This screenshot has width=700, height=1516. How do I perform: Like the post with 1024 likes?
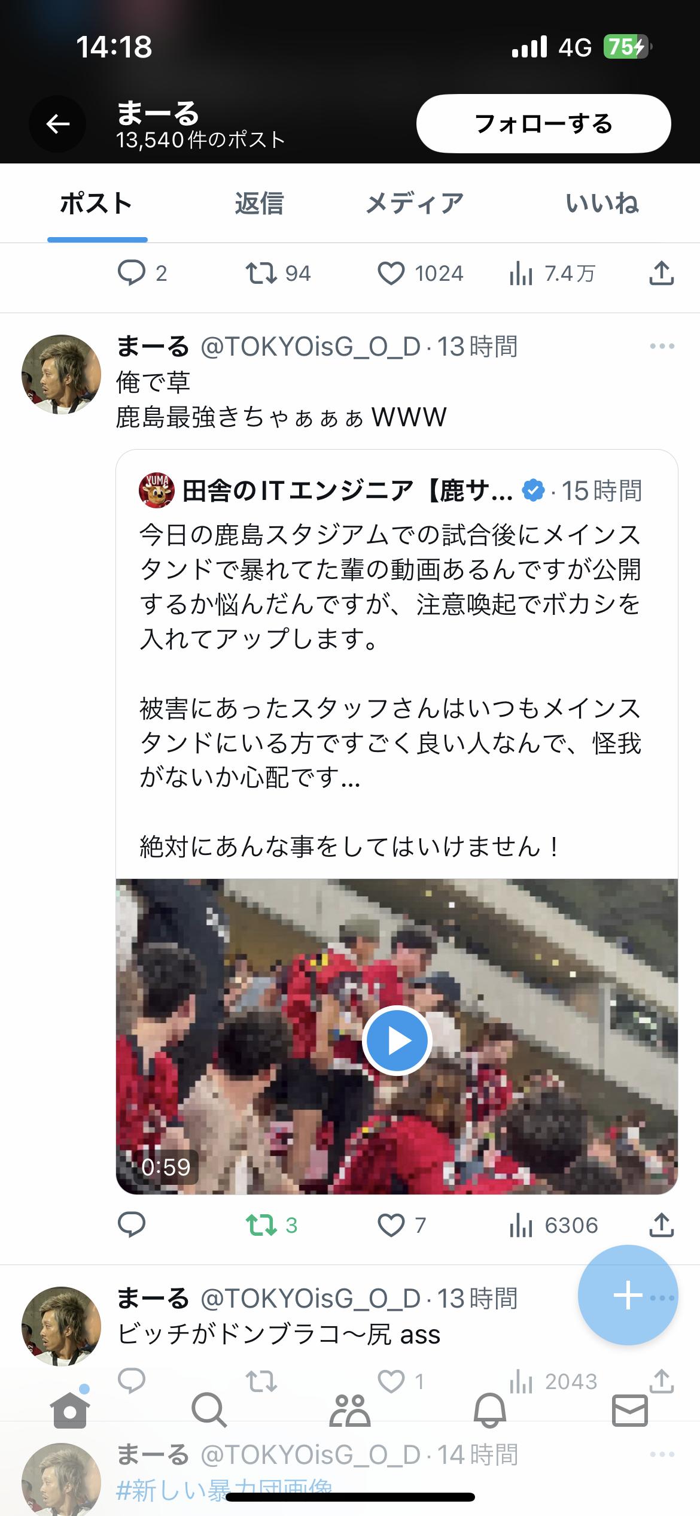(391, 274)
